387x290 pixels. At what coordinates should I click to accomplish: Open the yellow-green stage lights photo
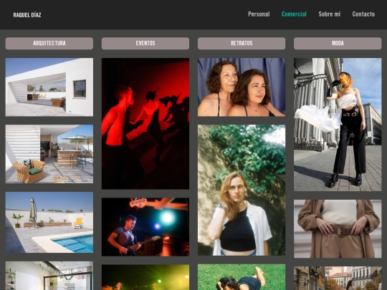click(145, 277)
